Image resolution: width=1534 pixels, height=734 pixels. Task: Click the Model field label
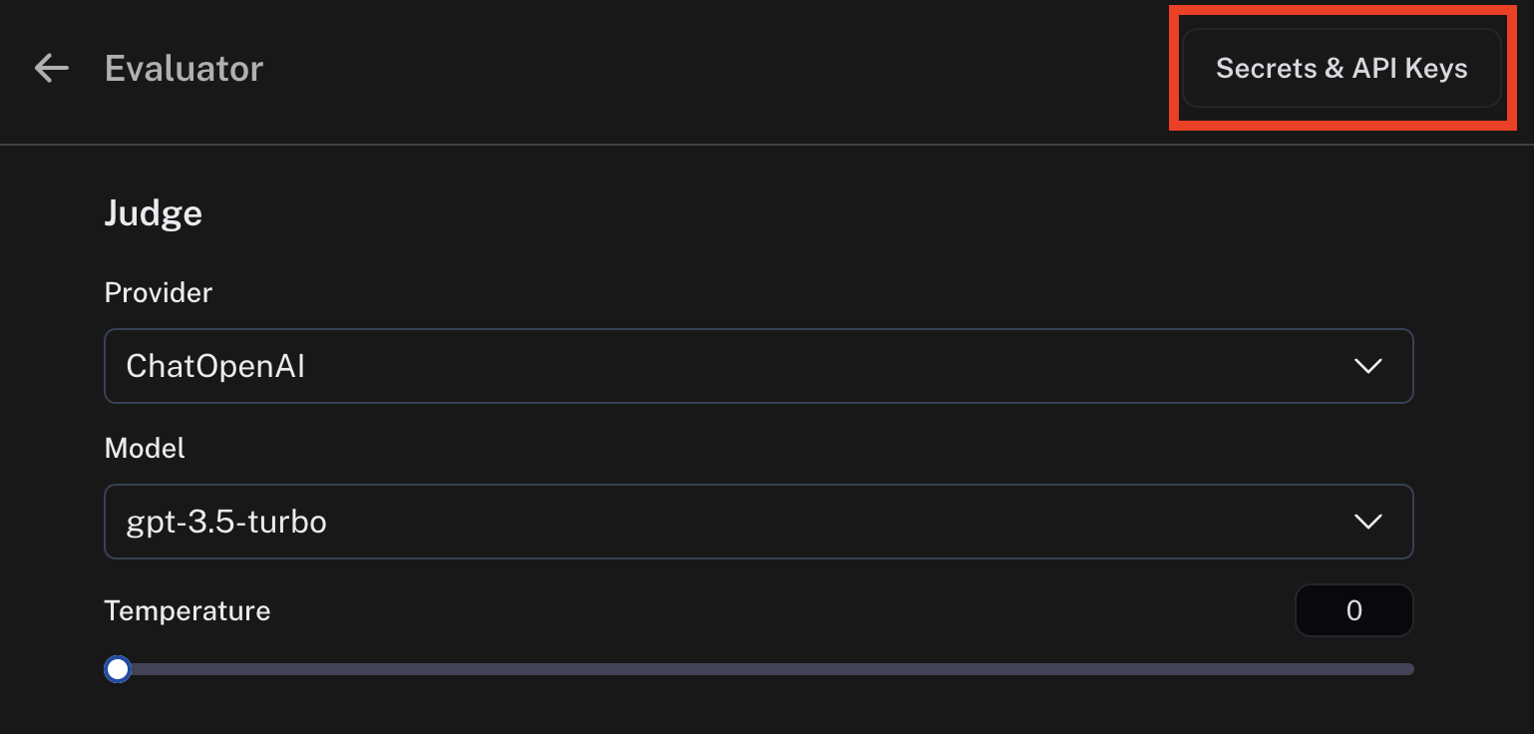point(145,448)
